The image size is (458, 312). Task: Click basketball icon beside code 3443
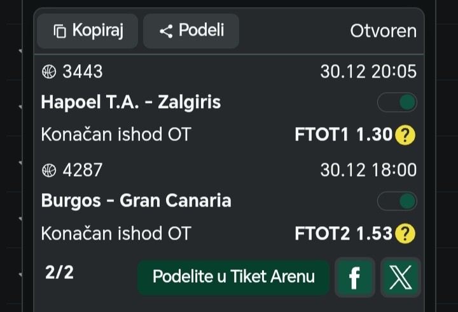tap(49, 72)
